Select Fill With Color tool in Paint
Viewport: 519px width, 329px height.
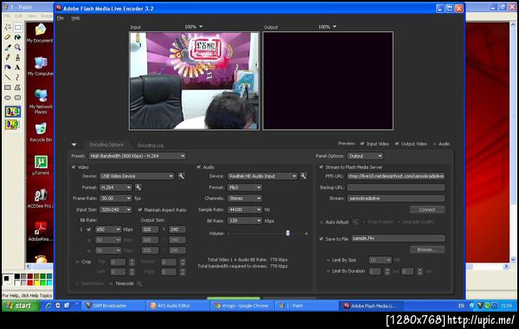[18, 37]
